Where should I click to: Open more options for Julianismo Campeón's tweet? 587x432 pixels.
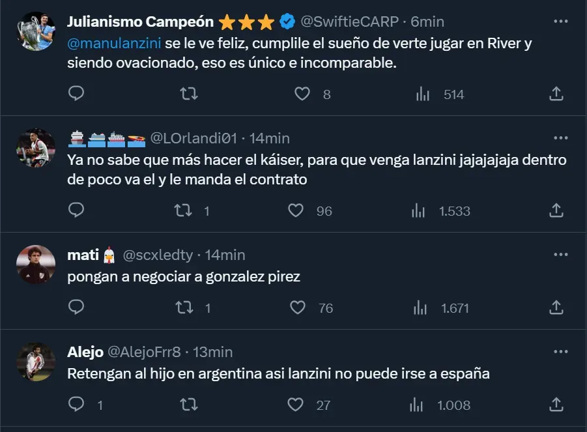coord(560,22)
